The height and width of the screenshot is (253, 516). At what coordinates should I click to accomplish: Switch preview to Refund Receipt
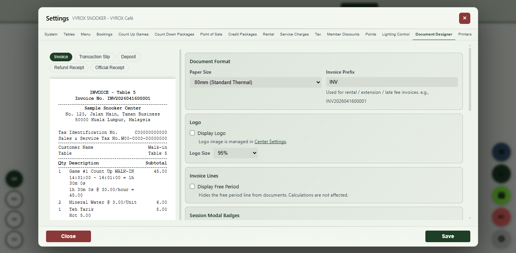click(69, 68)
